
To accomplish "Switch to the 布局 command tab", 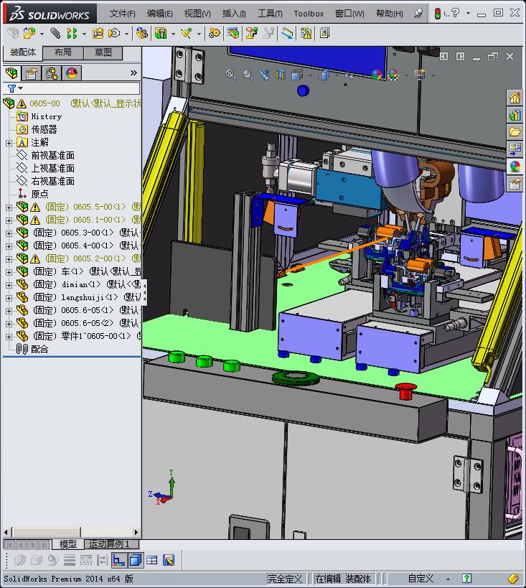I will pos(63,52).
